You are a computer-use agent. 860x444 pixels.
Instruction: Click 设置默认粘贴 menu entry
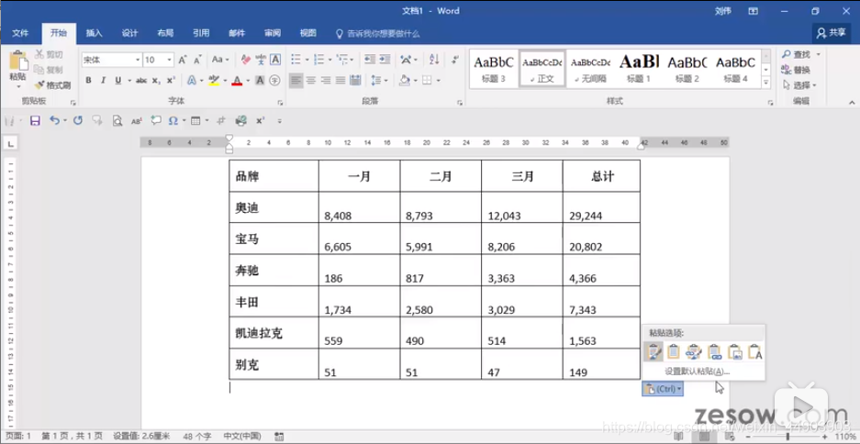tap(698, 372)
